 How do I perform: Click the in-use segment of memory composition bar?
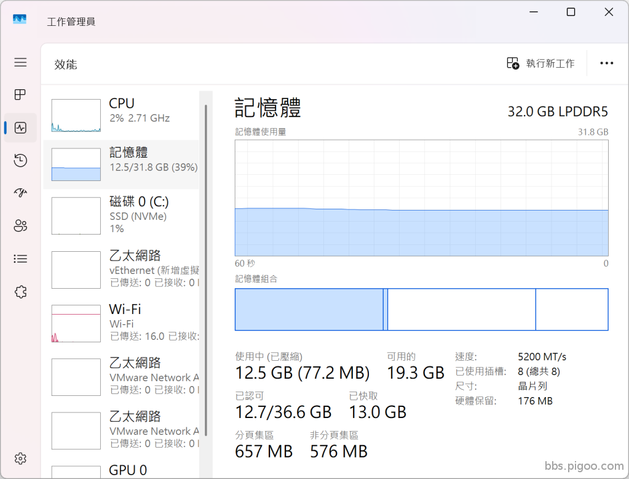(309, 310)
